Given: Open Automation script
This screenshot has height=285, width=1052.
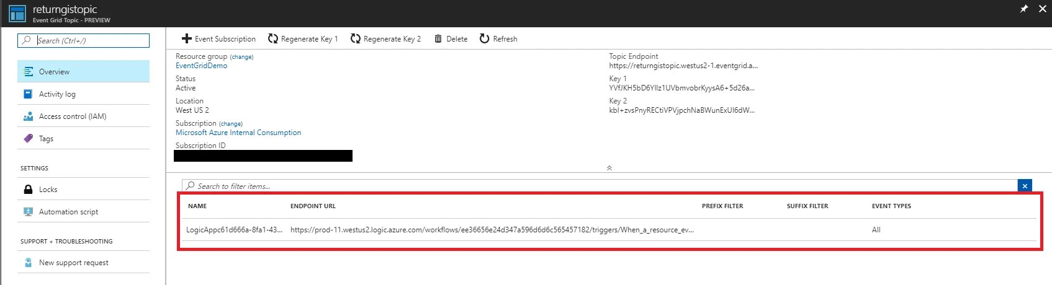Looking at the screenshot, I should [x=84, y=212].
